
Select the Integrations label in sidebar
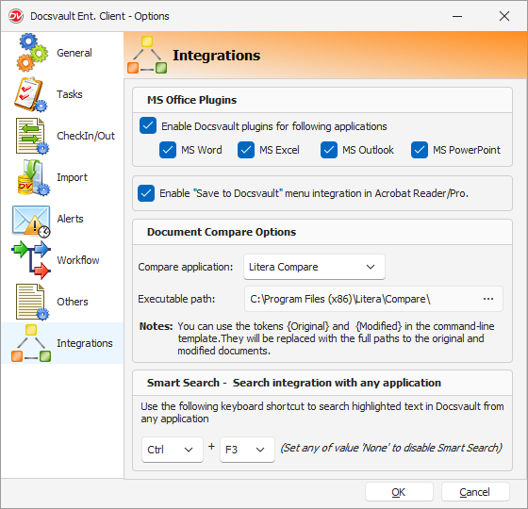pyautogui.click(x=85, y=343)
